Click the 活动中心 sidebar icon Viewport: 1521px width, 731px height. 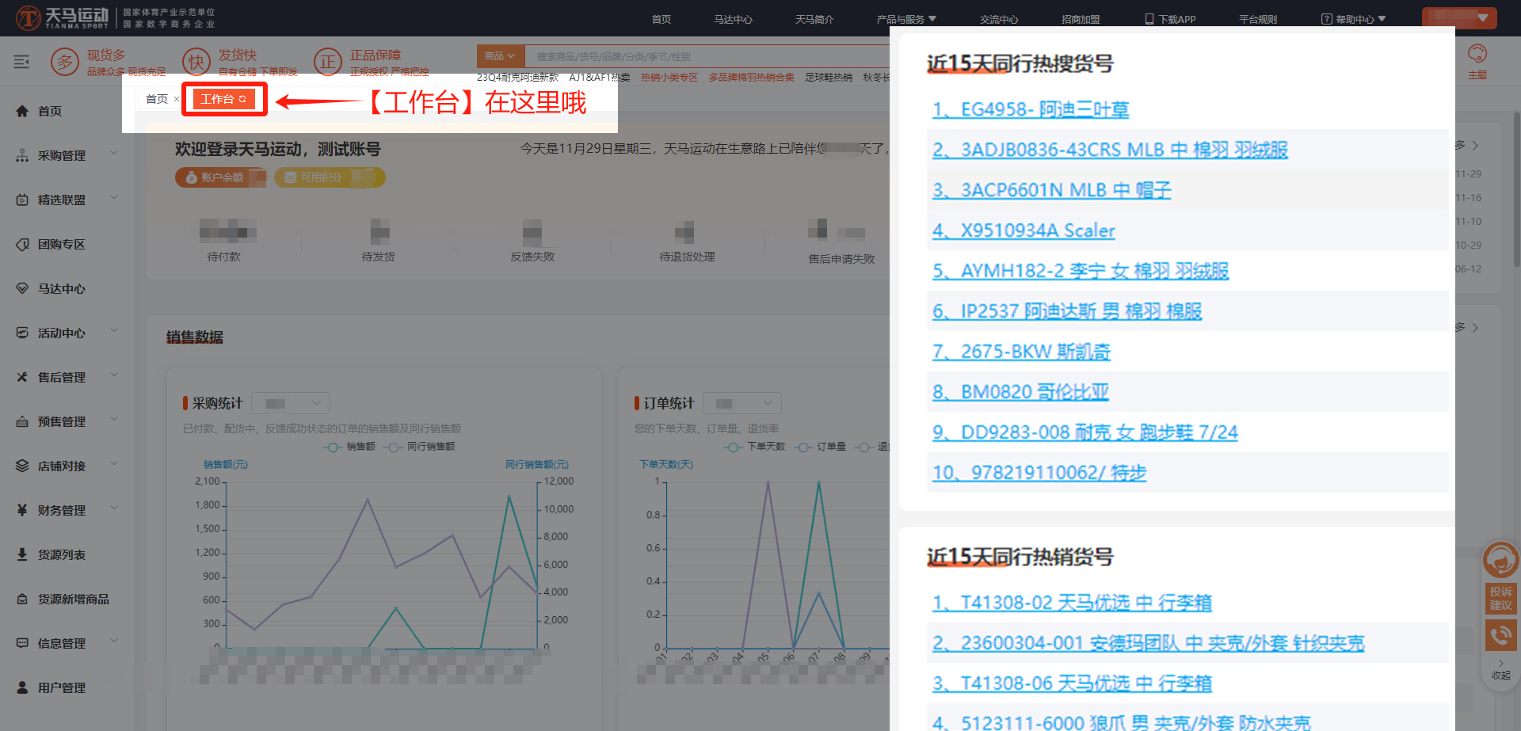pyautogui.click(x=22, y=333)
